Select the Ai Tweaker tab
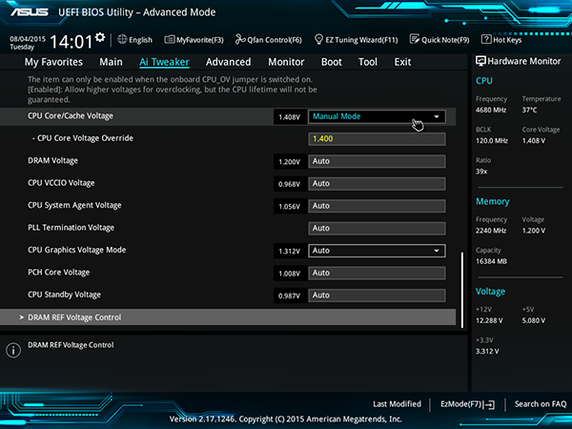Screen dimensions: 572x429 (164, 62)
